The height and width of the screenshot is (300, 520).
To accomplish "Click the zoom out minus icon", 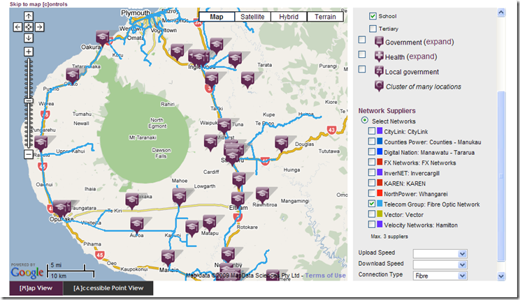I will [x=29, y=154].
